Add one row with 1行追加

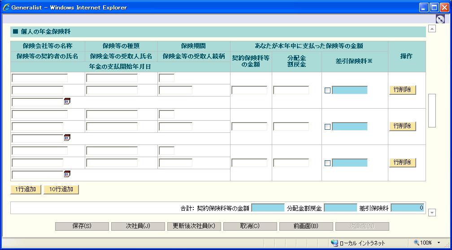(x=26, y=189)
